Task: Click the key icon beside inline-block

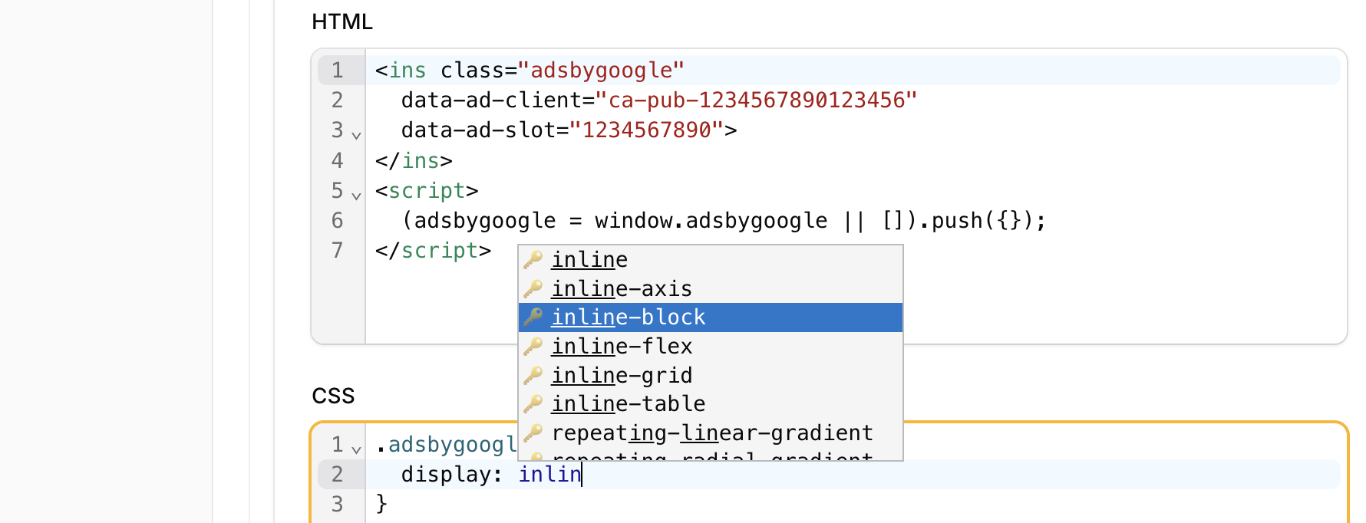Action: 533,317
